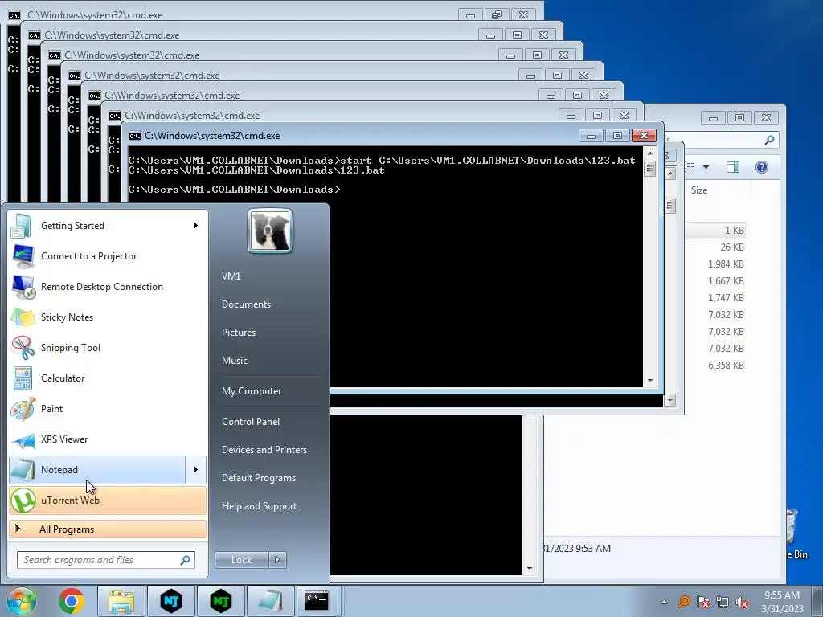Viewport: 823px width, 617px height.
Task: Click the Explorer search magnifier icon
Action: [x=769, y=140]
